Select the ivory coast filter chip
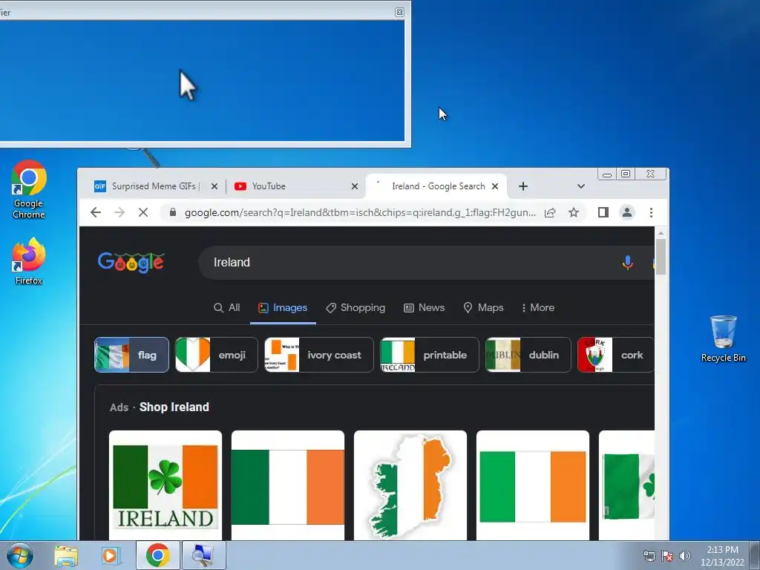760x570 pixels. pyautogui.click(x=319, y=355)
